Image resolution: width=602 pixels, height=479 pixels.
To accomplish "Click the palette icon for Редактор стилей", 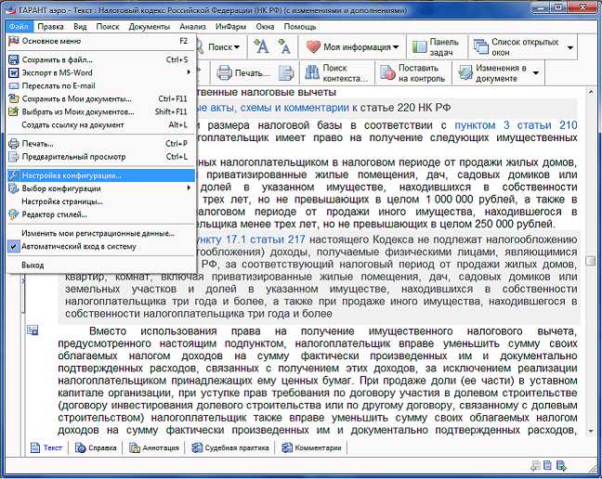I will (13, 214).
